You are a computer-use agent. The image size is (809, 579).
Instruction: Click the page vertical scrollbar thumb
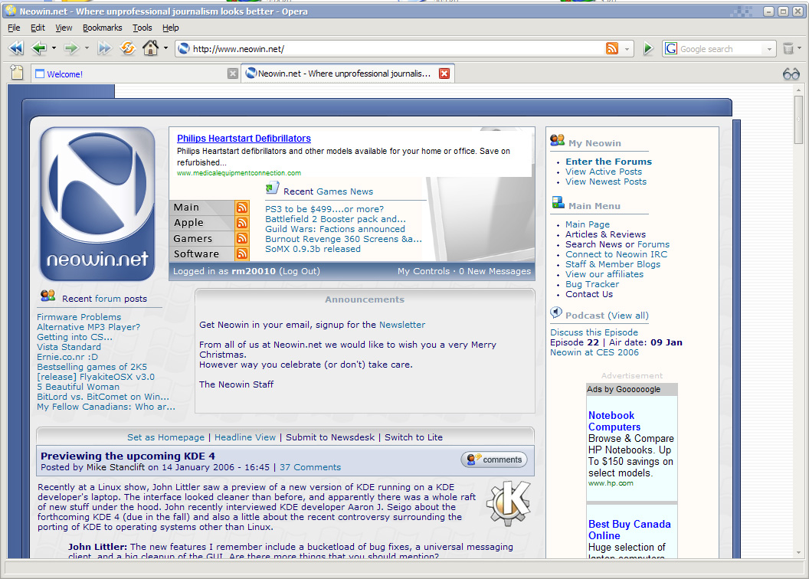coord(798,119)
